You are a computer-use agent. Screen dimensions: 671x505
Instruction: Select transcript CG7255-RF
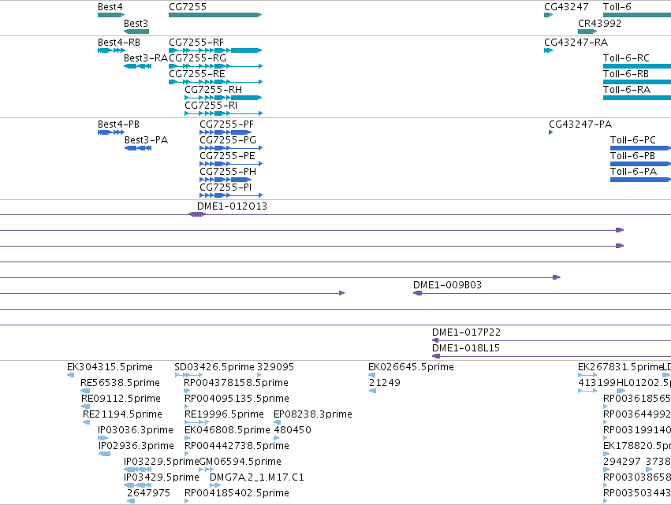tap(215, 50)
